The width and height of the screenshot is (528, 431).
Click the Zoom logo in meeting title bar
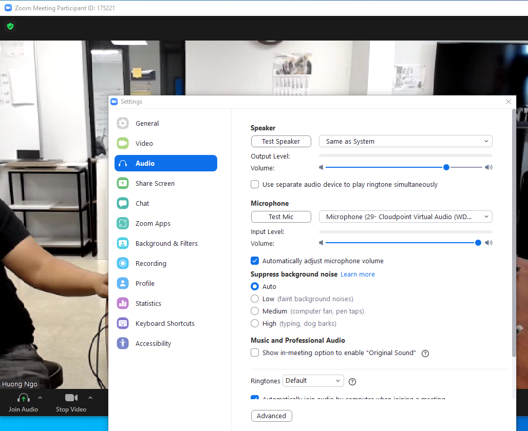[8, 8]
